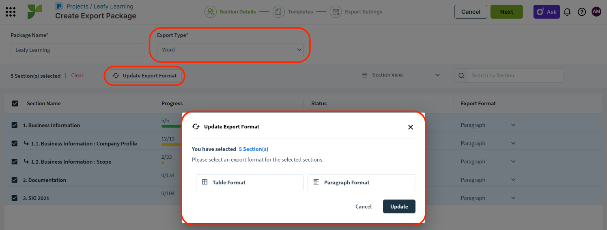Open the Export Type dropdown

[x=230, y=50]
